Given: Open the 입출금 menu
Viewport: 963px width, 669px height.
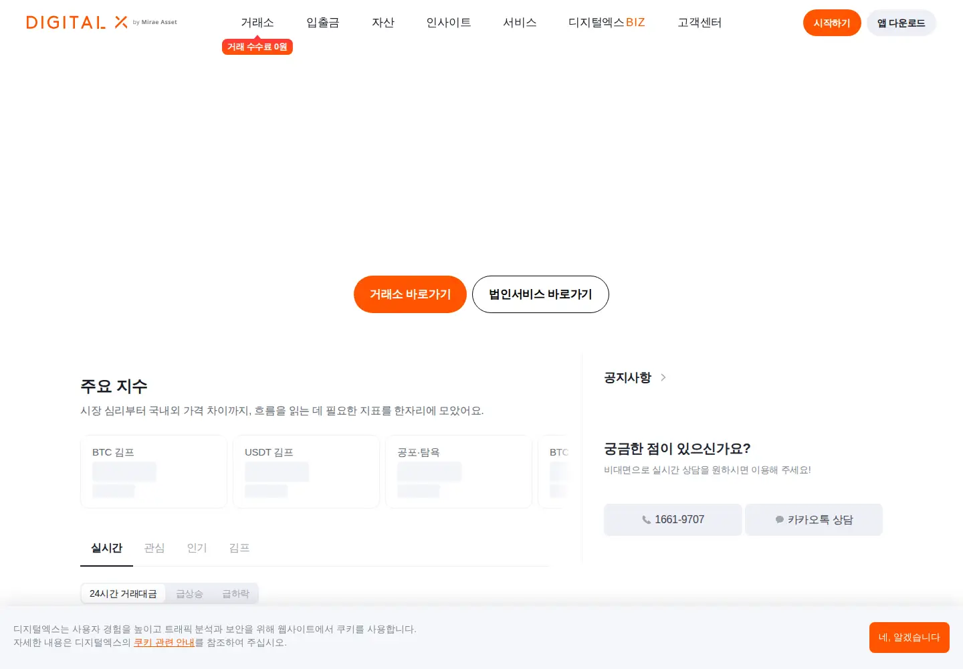Looking at the screenshot, I should [x=323, y=23].
